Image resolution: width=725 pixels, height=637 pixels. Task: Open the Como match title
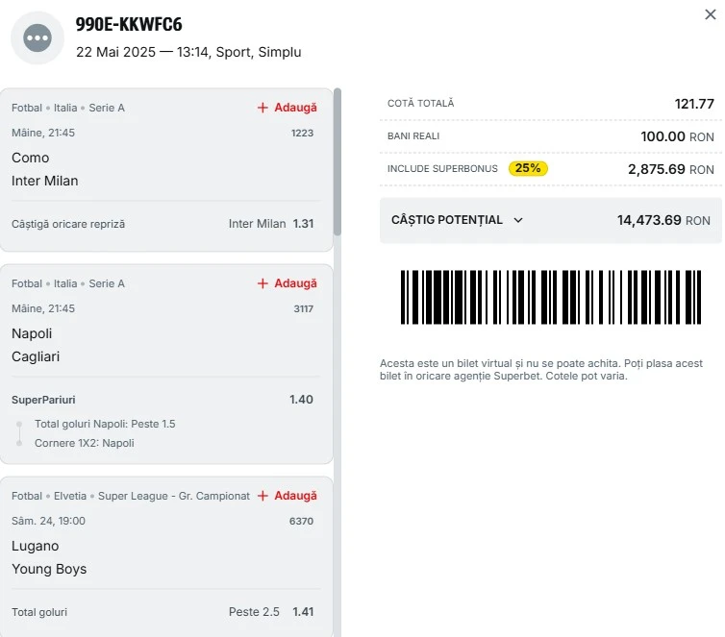click(x=31, y=158)
